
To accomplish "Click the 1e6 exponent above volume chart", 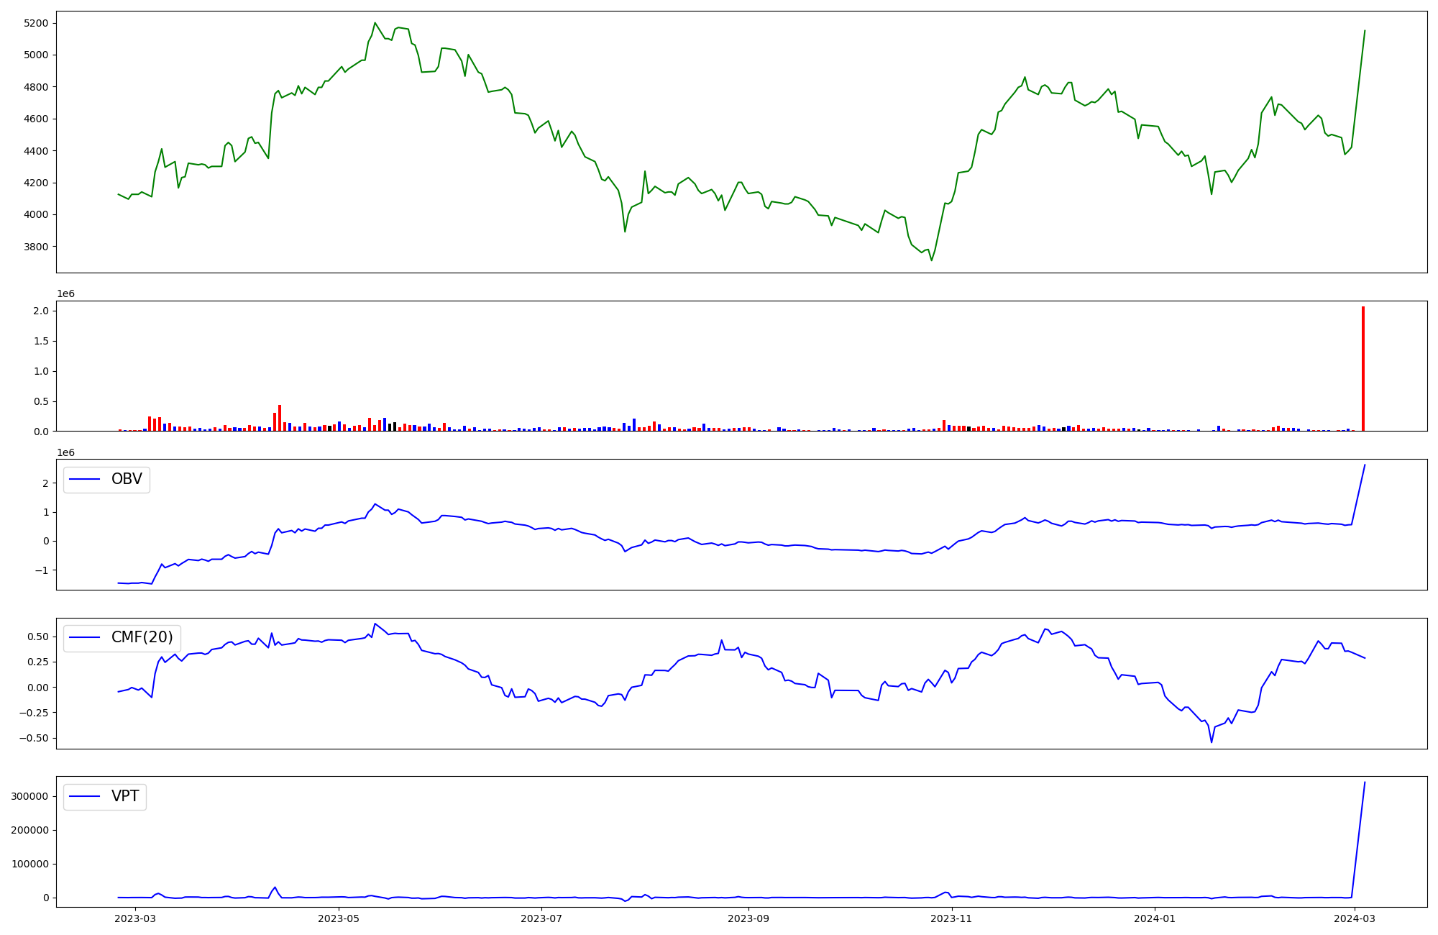I will tap(65, 294).
